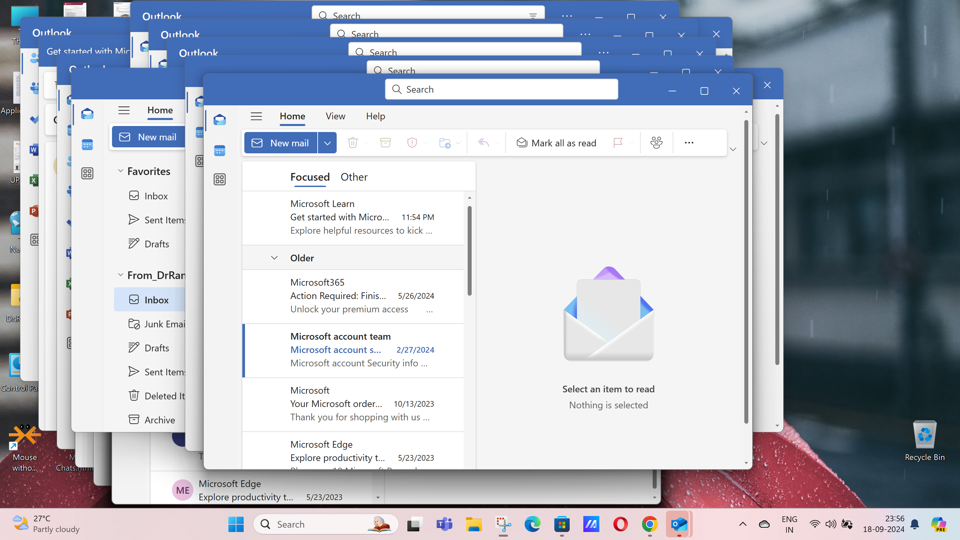Open Calendar icon in front Outlook sidebar
The height and width of the screenshot is (540, 960).
(x=220, y=150)
